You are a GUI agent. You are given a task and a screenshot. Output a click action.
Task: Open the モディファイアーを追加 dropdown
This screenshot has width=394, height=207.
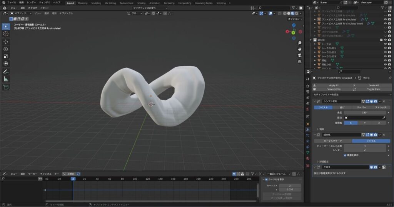pyautogui.click(x=352, y=95)
